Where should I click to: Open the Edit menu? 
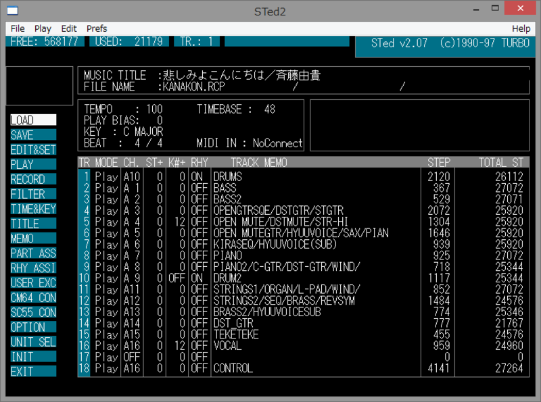coord(69,28)
